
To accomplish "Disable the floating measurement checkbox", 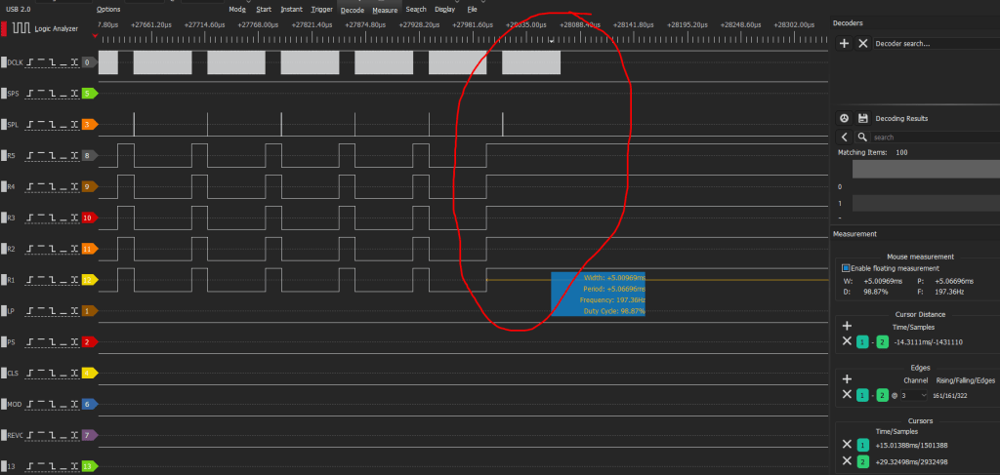I will pyautogui.click(x=846, y=268).
